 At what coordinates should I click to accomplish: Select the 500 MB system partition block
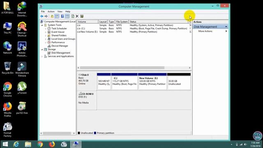click(104, 81)
